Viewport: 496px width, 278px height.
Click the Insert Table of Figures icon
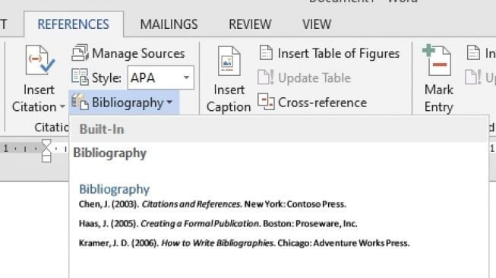pyautogui.click(x=266, y=53)
